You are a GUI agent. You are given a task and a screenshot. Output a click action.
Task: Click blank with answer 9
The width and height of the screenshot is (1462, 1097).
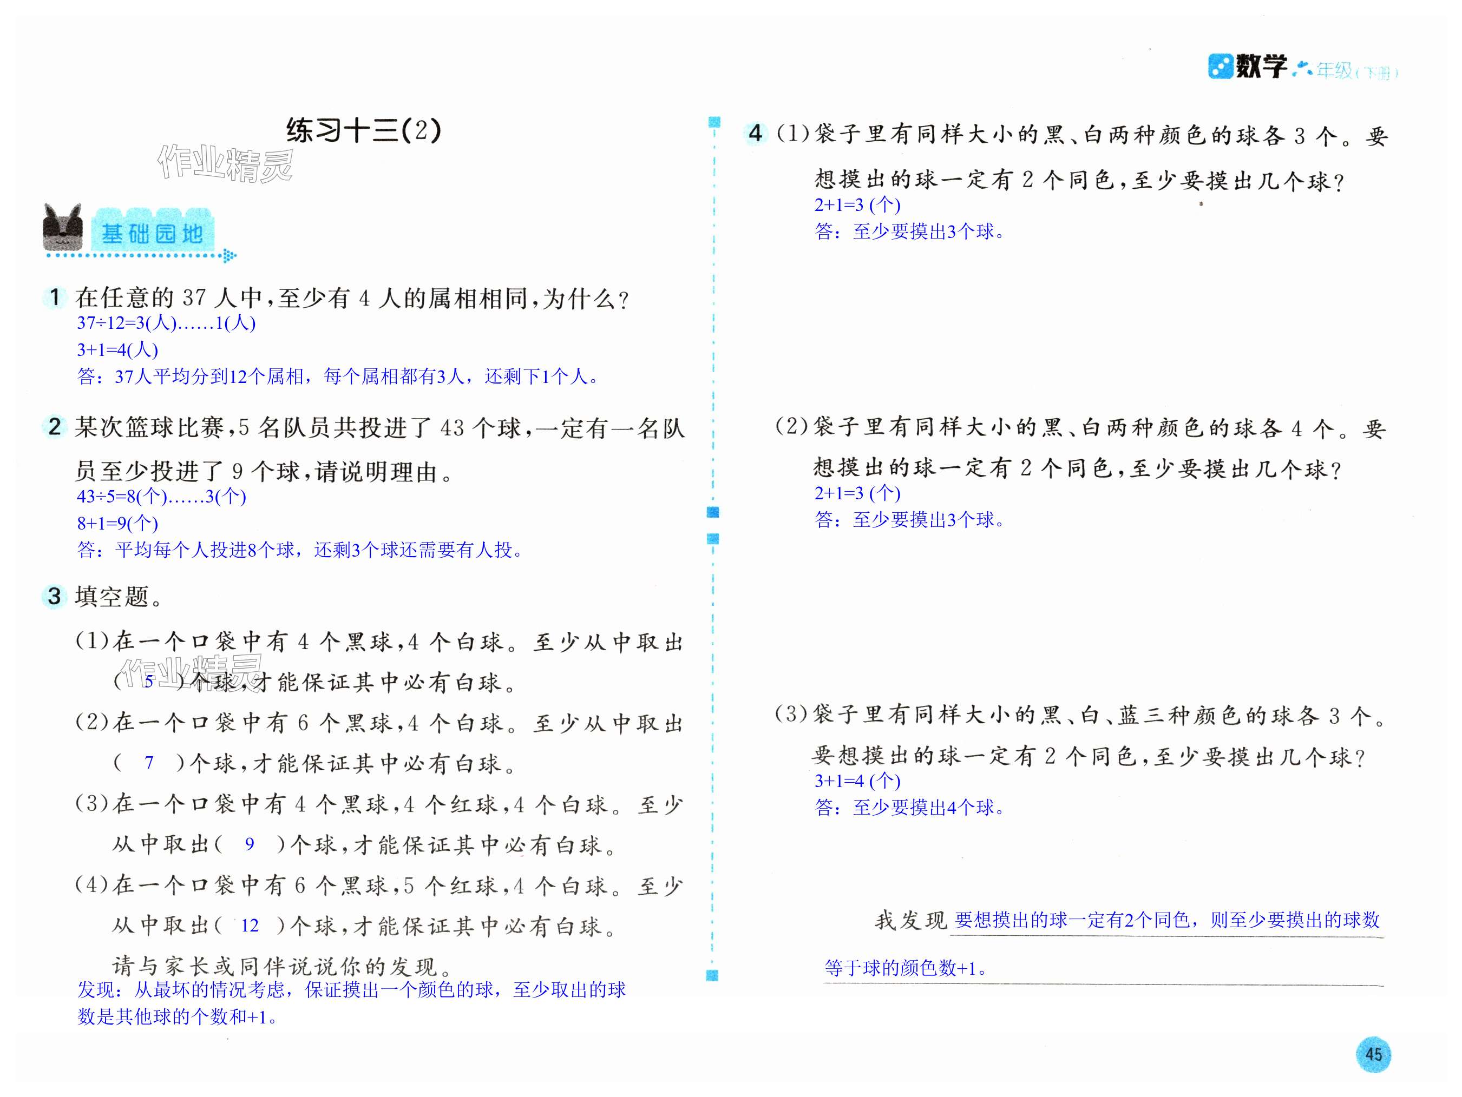click(x=249, y=844)
